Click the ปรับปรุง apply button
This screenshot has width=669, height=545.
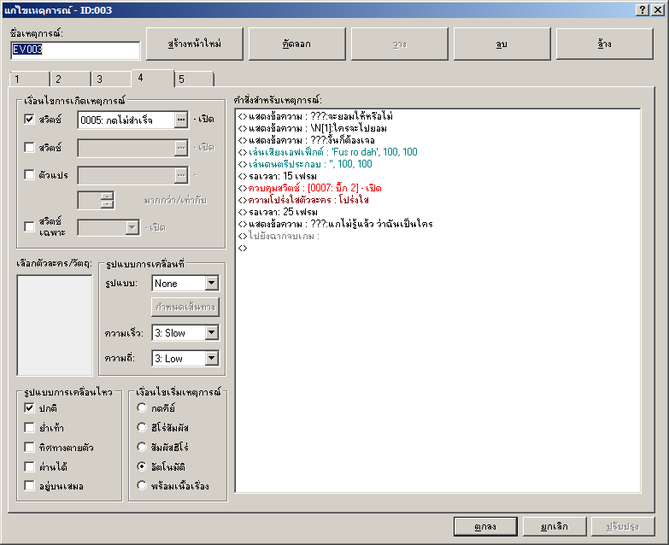coord(623,527)
